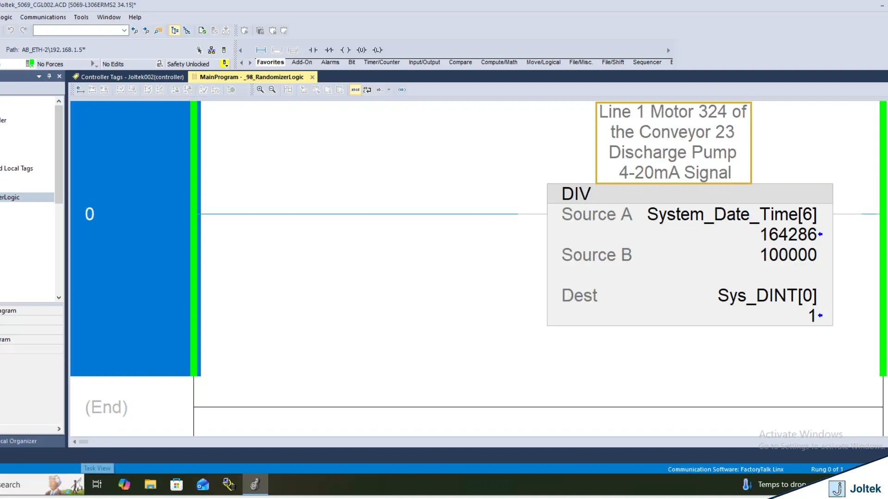Insert an Output Unlatch (OTU) coil
Image resolution: width=888 pixels, height=499 pixels.
tap(362, 50)
